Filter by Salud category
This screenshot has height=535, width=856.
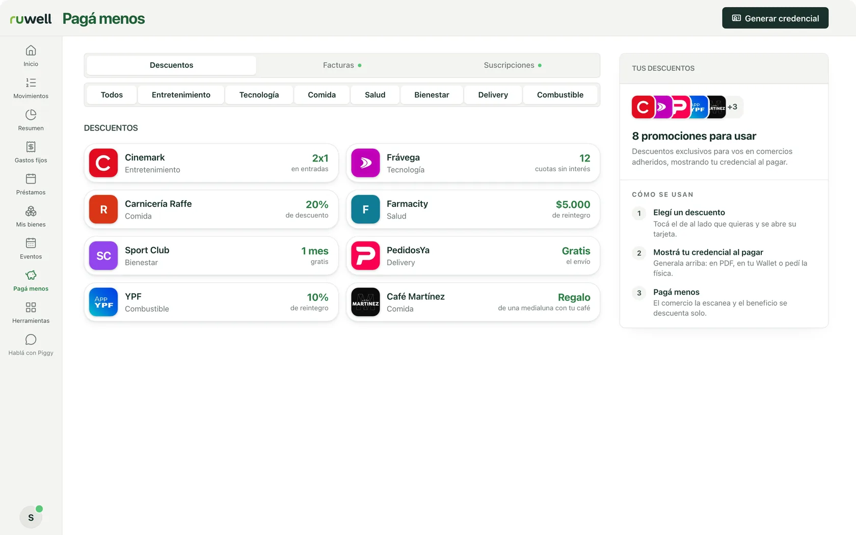[375, 95]
